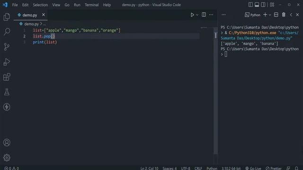Click code line 1 with the list definition
This screenshot has width=303, height=170.
click(x=77, y=30)
